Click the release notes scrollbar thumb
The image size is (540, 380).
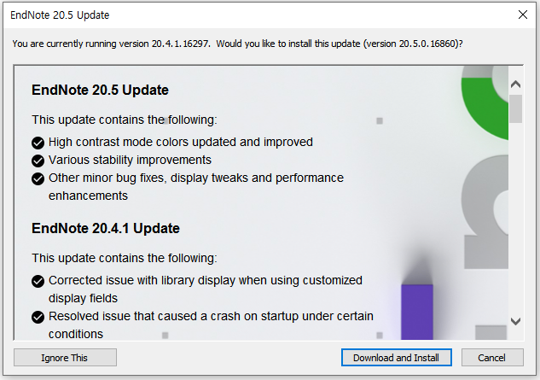tap(515, 109)
